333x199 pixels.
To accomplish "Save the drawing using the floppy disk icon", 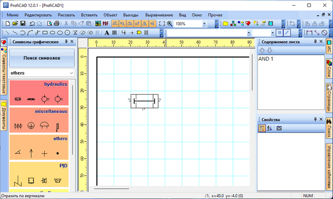I will pos(23,23).
